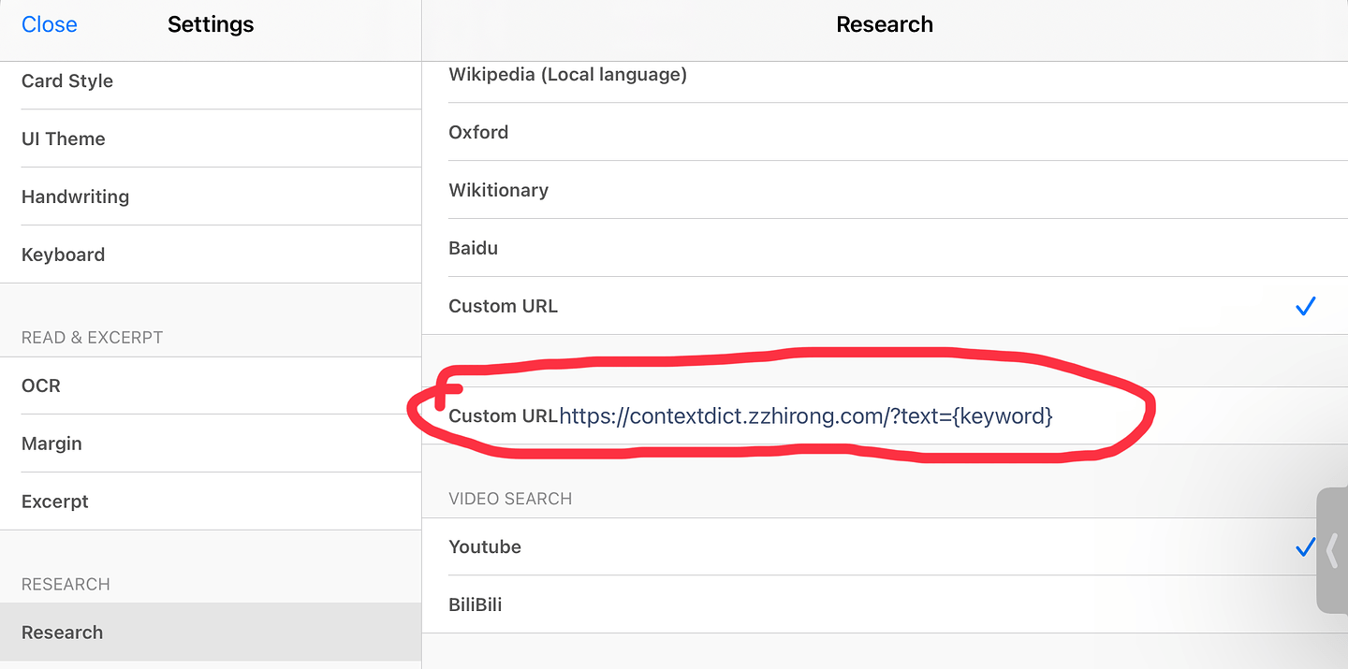Open UI Theme settings

pos(211,138)
